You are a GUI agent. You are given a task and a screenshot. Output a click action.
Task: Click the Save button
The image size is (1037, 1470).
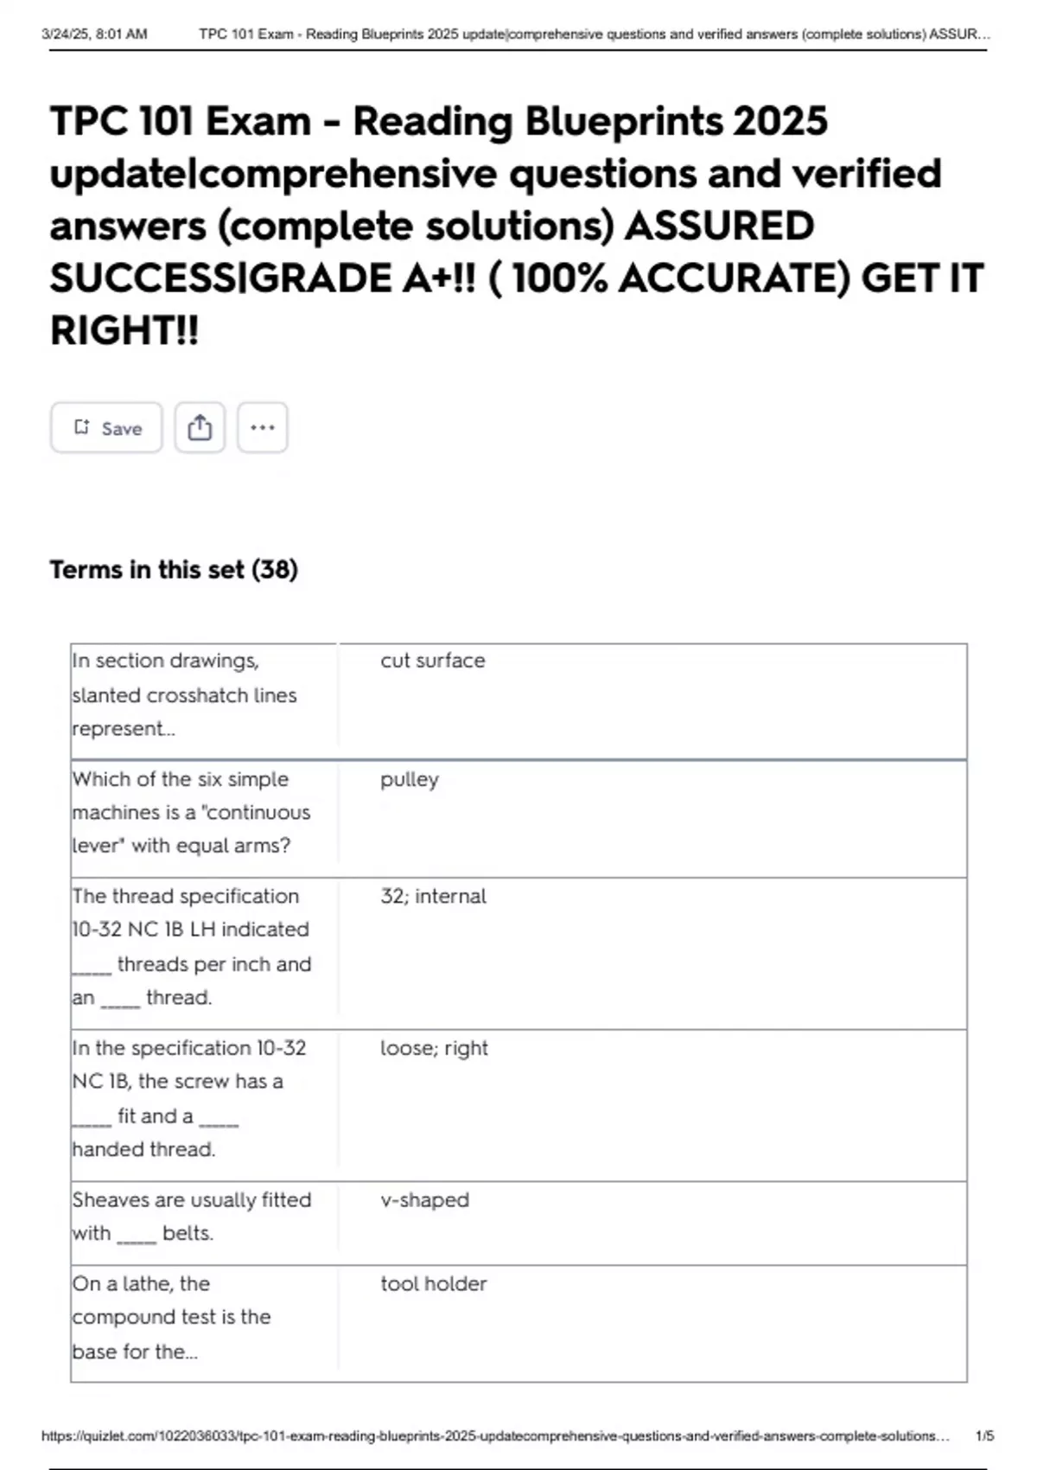coord(106,428)
